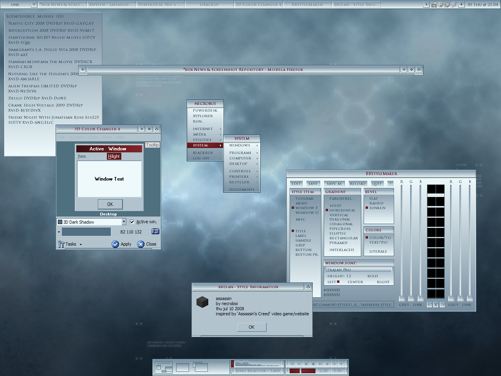Image resolution: width=501 pixels, height=376 pixels.
Task: Click the left diamond button on the Firefox title bar
Action: point(83,69)
